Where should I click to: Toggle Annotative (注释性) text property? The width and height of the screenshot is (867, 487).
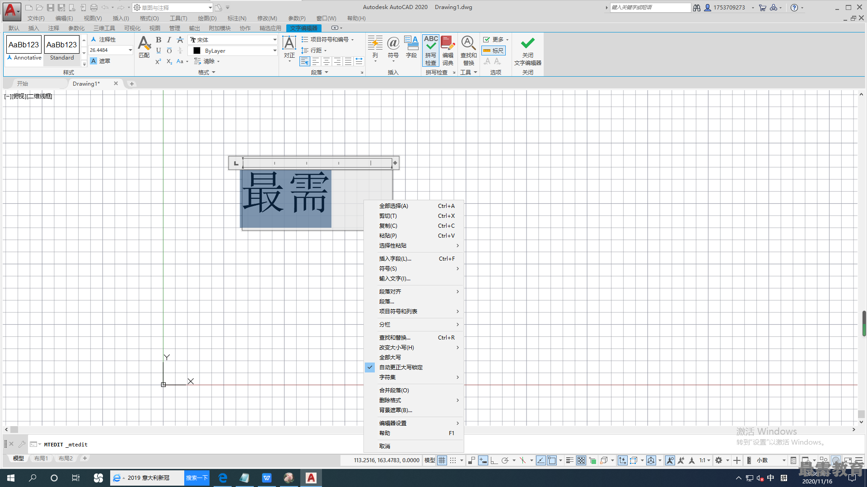(103, 40)
